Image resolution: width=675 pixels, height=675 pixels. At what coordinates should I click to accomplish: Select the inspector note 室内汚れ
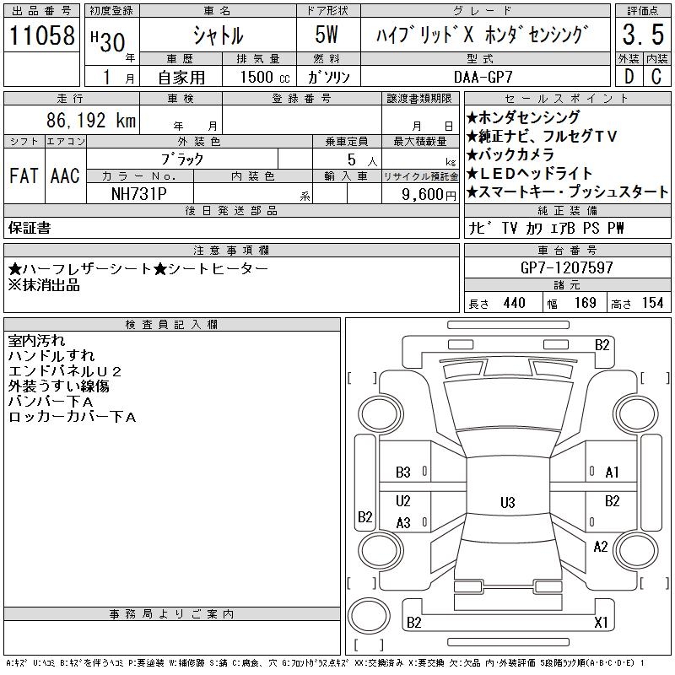pyautogui.click(x=36, y=341)
